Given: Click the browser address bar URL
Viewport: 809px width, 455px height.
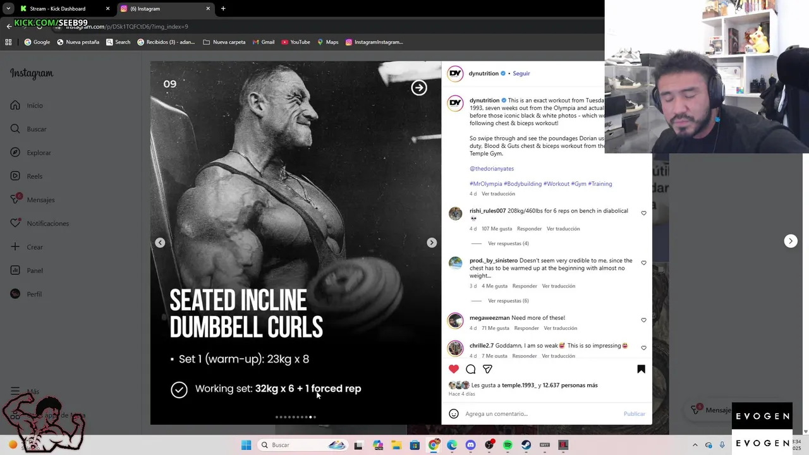Looking at the screenshot, I should tap(126, 27).
